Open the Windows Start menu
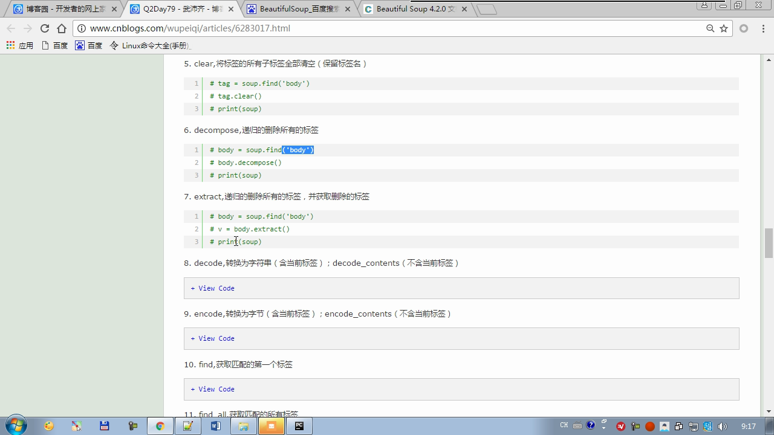 click(x=16, y=425)
